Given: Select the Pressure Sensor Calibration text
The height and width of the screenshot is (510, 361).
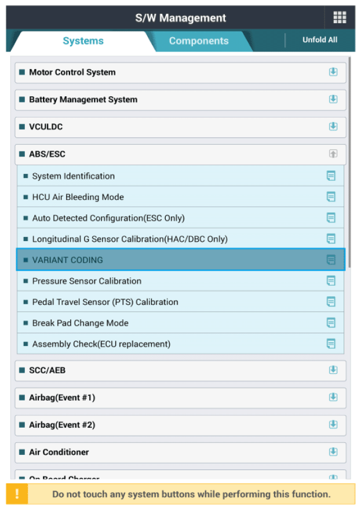Looking at the screenshot, I should [87, 281].
